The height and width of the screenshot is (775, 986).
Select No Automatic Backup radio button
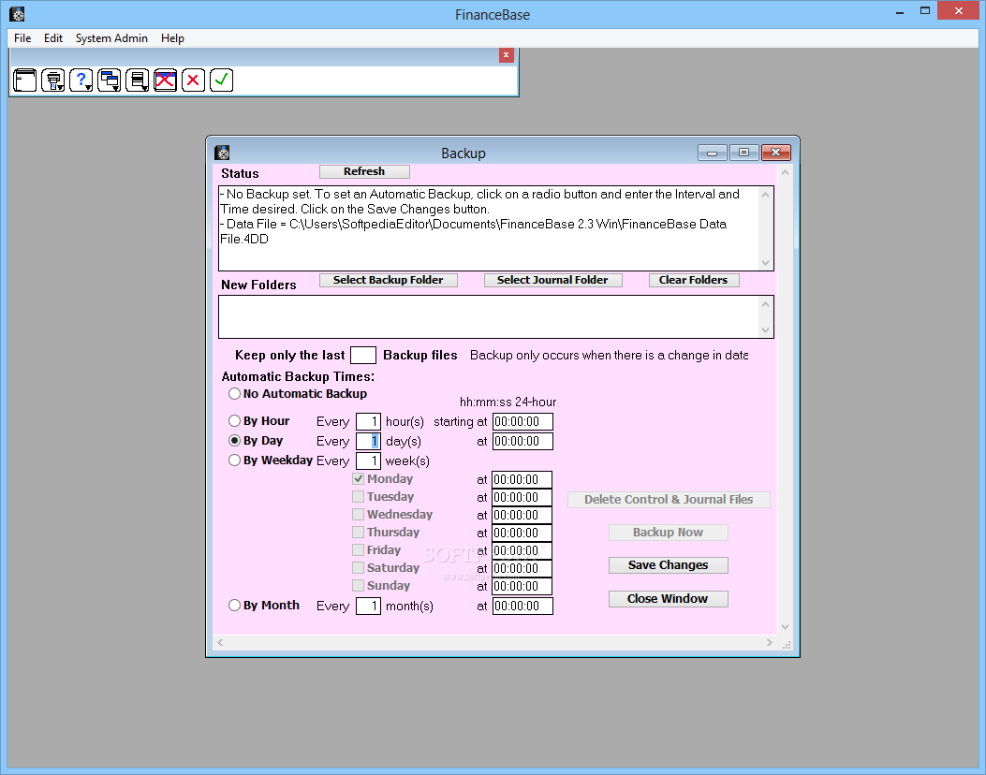[x=234, y=394]
